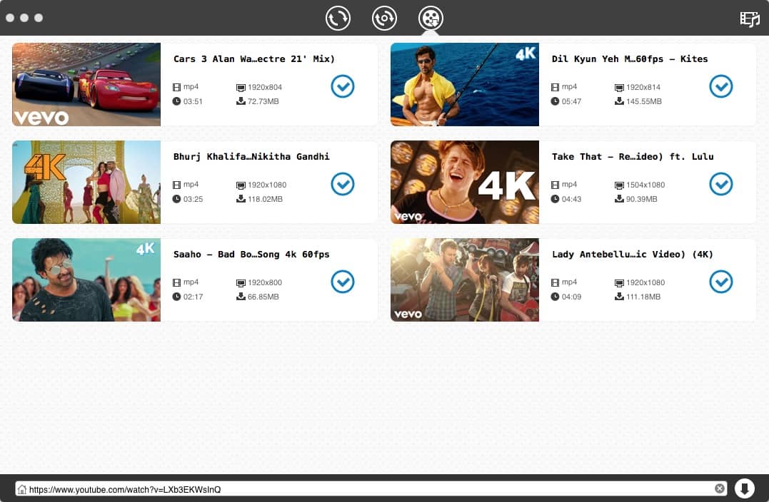
Task: Click the 90.39MB file size
Action: [642, 200]
